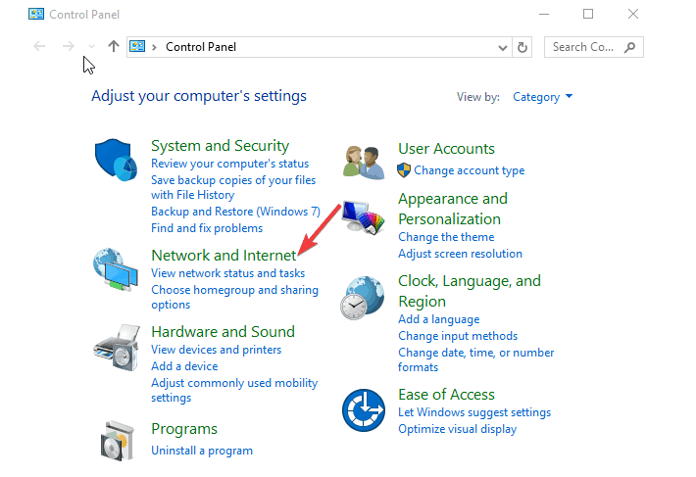Open Hardware and Sound category
This screenshot has width=696, height=477.
pos(223,332)
